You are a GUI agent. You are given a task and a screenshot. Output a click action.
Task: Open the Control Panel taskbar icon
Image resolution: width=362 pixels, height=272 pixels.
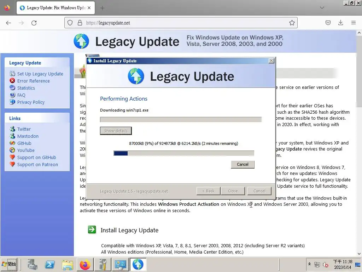[x=120, y=264]
